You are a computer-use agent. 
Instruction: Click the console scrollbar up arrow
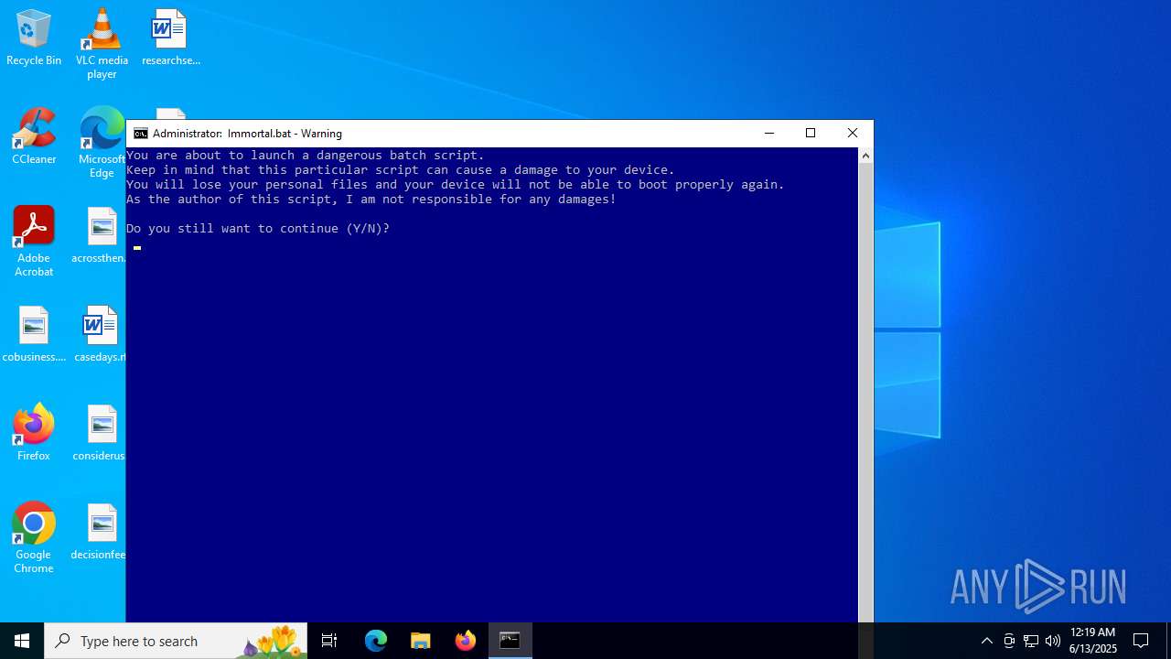point(865,156)
